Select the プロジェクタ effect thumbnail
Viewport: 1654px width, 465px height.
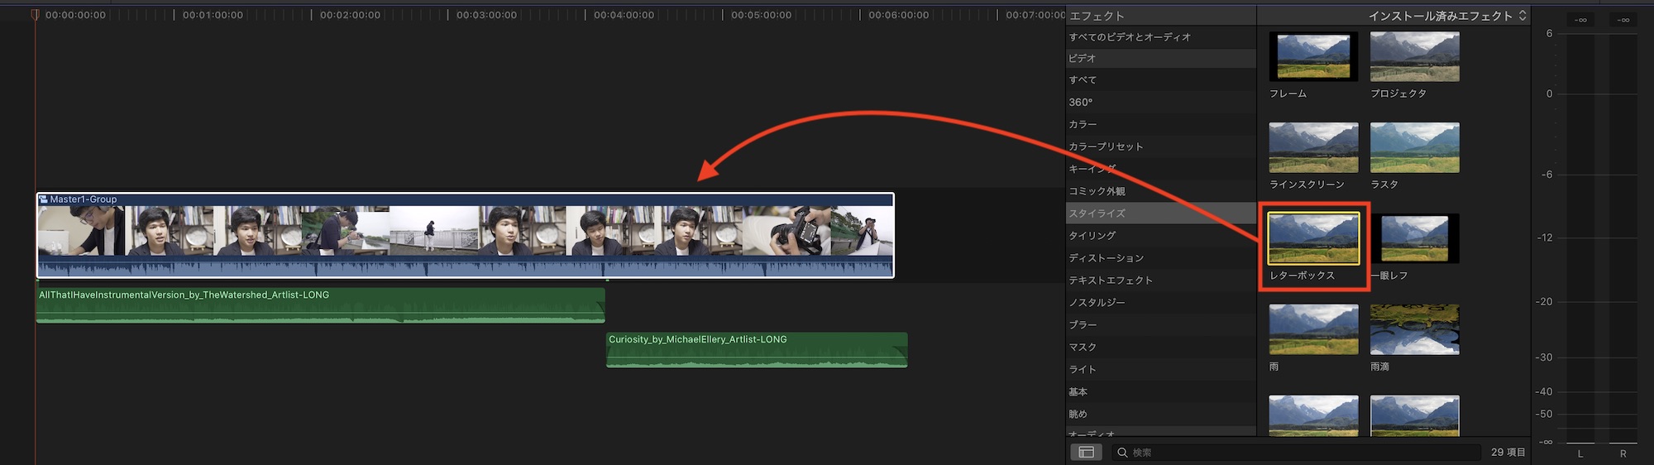click(1415, 56)
